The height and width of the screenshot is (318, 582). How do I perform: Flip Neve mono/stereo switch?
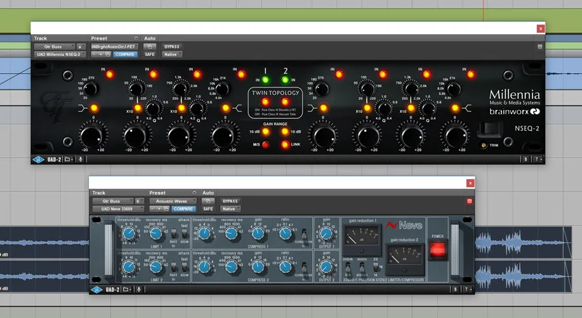tap(362, 267)
